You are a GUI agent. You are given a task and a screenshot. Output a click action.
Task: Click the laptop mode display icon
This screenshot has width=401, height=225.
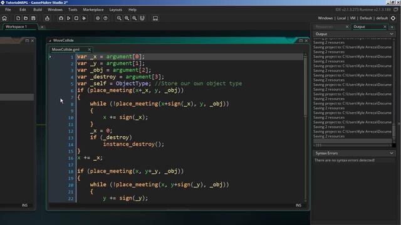(x=155, y=18)
